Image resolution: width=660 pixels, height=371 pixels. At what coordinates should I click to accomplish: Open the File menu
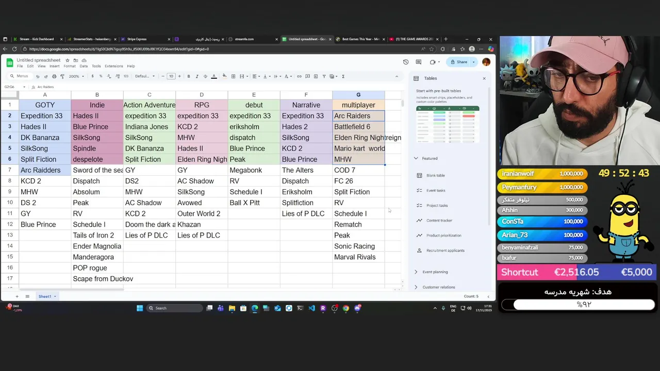pos(20,66)
